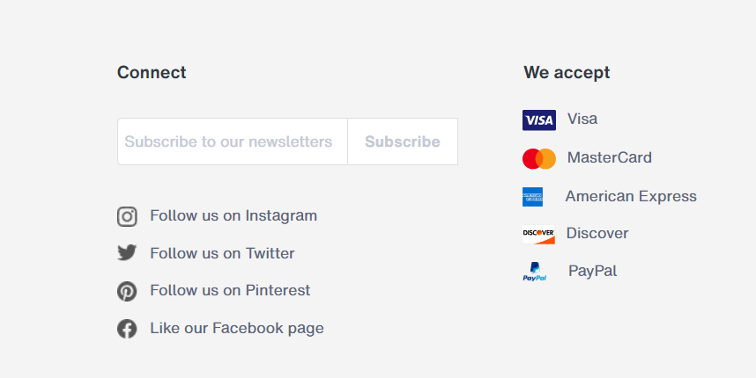Open the Follow us on Pinterest link
The height and width of the screenshot is (378, 756).
pos(230,290)
